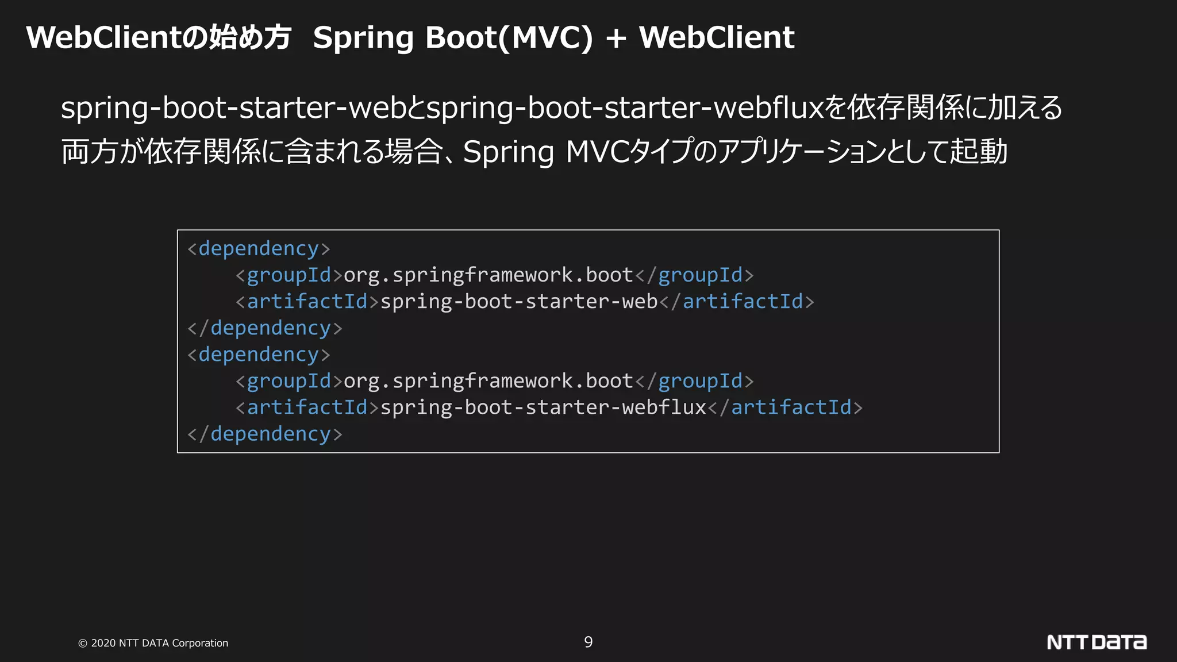Click the second opening <dependency> tag

(259, 355)
